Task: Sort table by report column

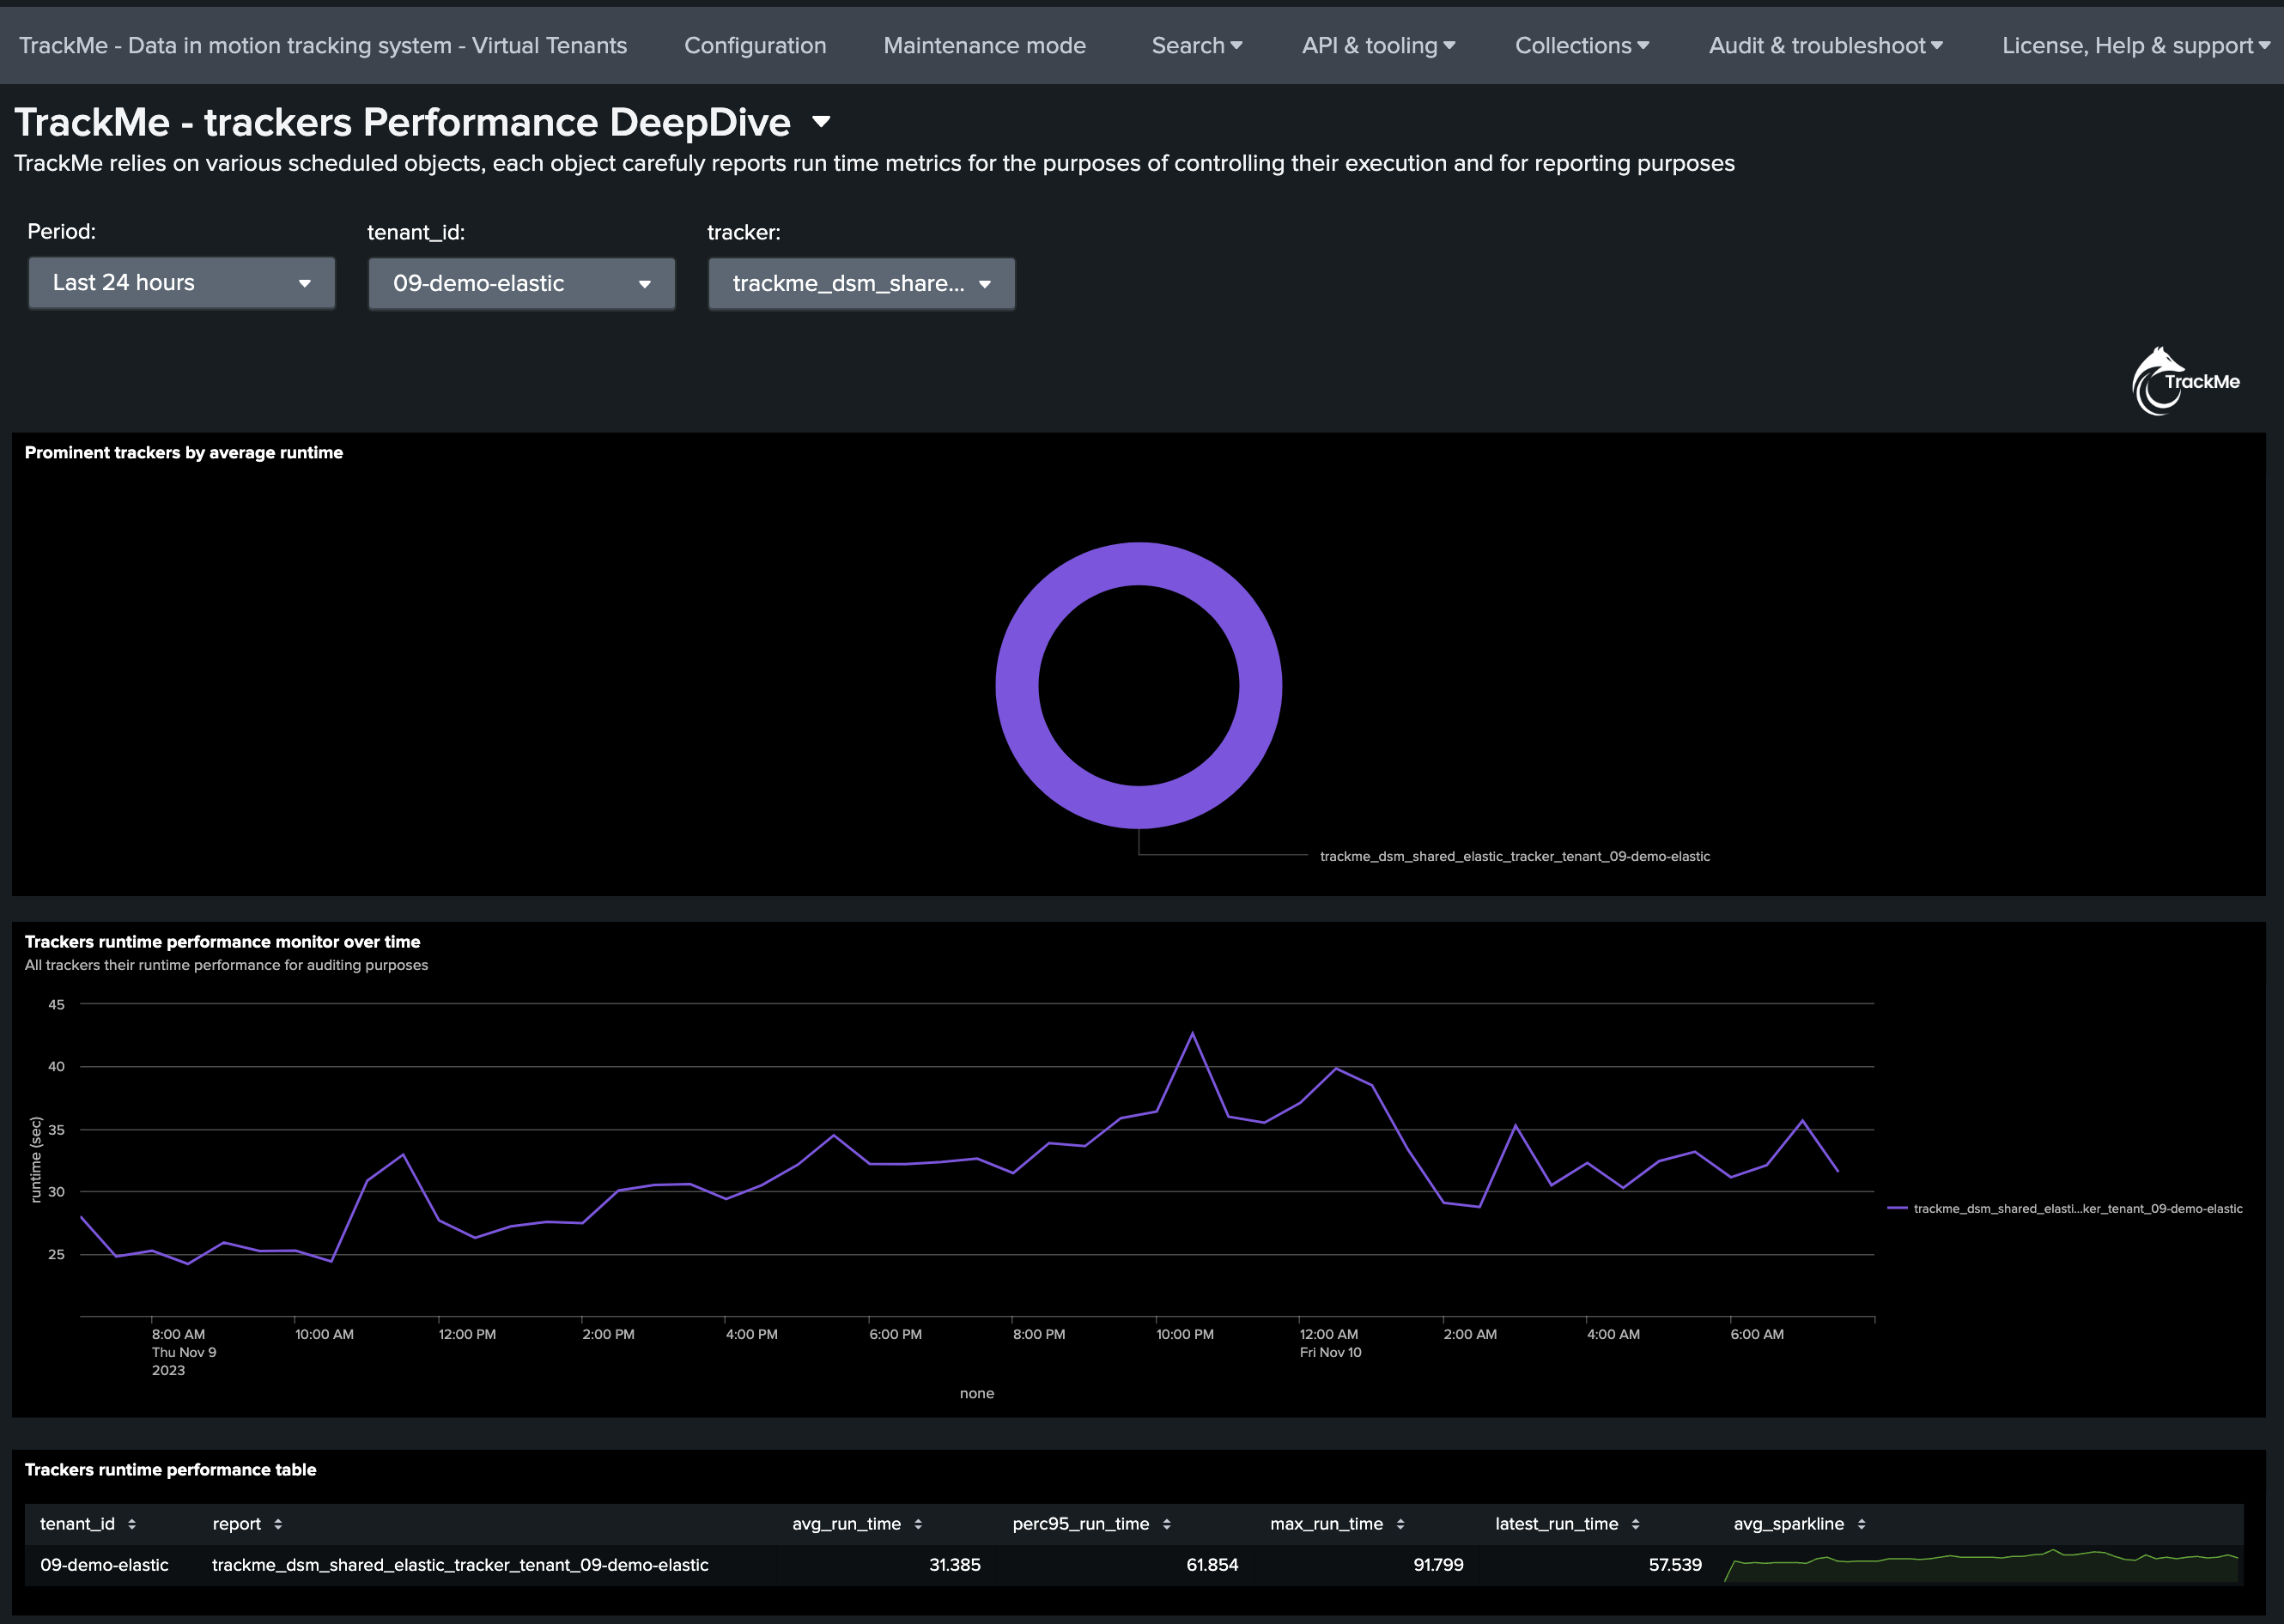Action: click(247, 1524)
